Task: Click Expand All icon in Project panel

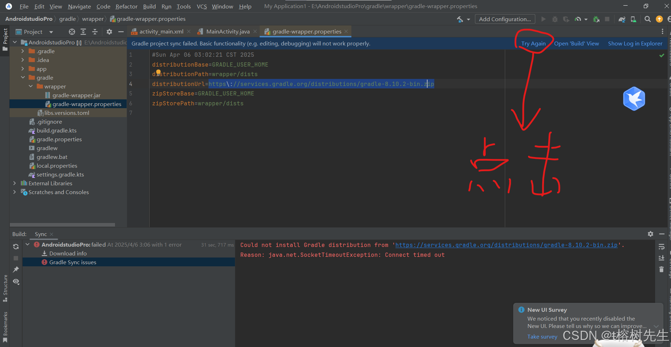Action: (83, 32)
